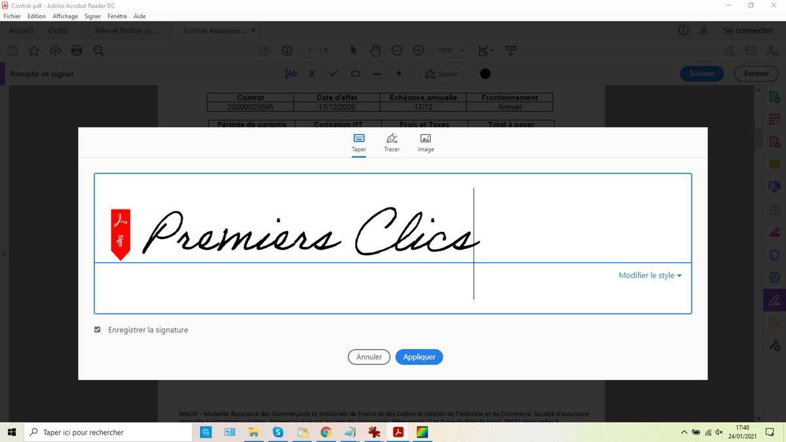The height and width of the screenshot is (442, 786).
Task: Click the save file icon
Action: pos(12,50)
